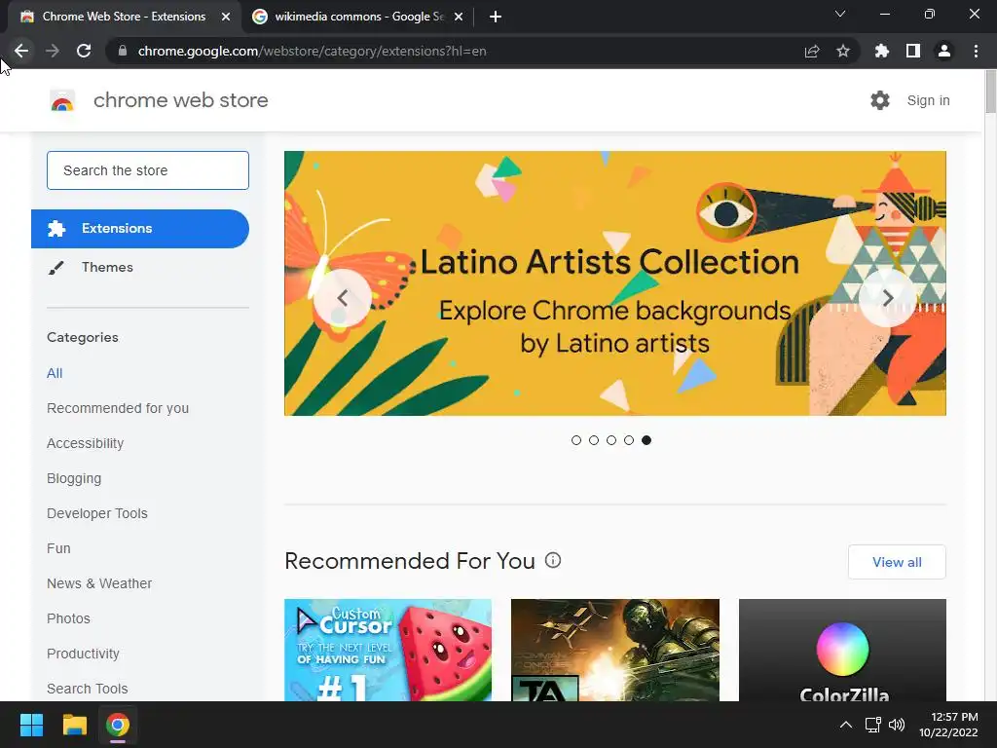997x748 pixels.
Task: Choose the Recommended for you category
Action: 118,408
